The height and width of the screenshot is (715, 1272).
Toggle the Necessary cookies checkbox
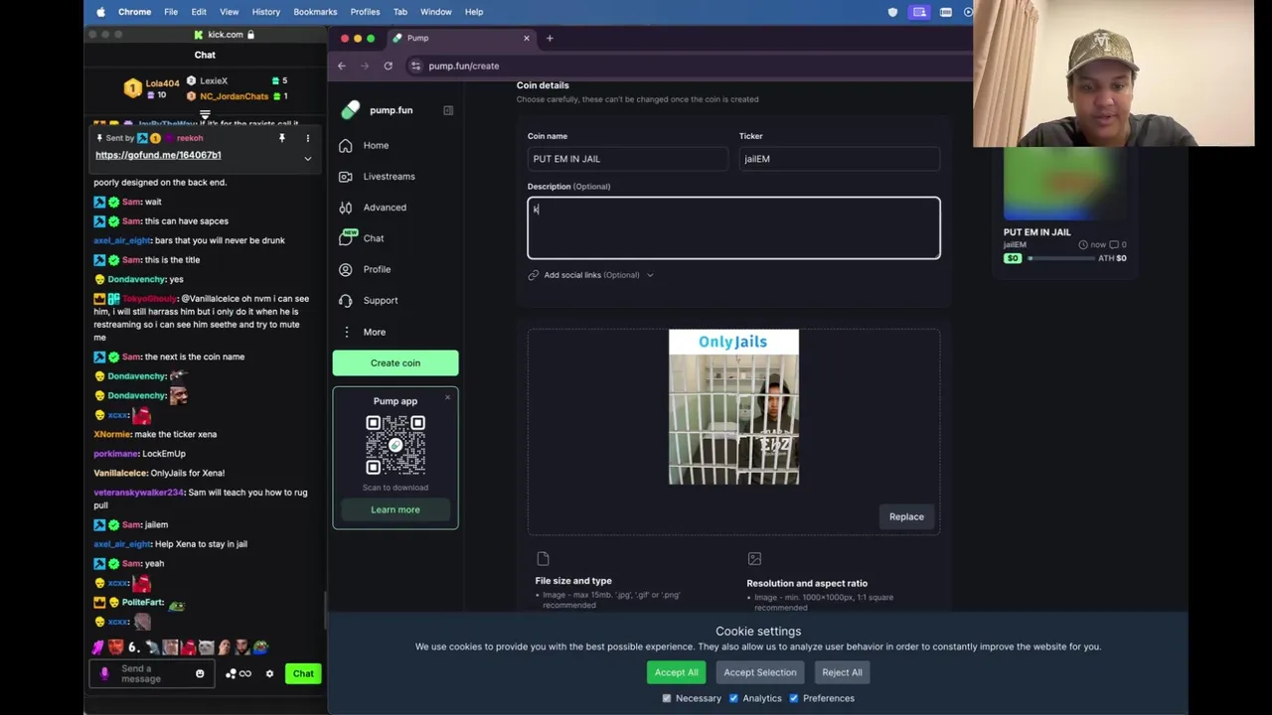pos(667,698)
